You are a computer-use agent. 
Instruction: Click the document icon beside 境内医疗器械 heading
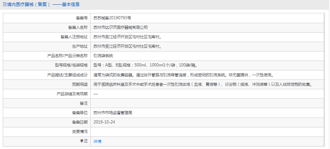(4, 5)
